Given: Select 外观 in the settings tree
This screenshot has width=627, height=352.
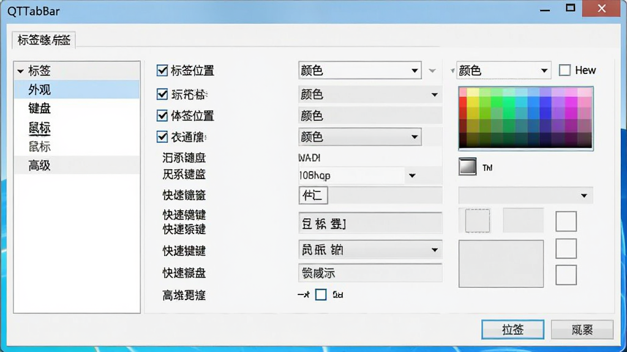Looking at the screenshot, I should coord(77,89).
